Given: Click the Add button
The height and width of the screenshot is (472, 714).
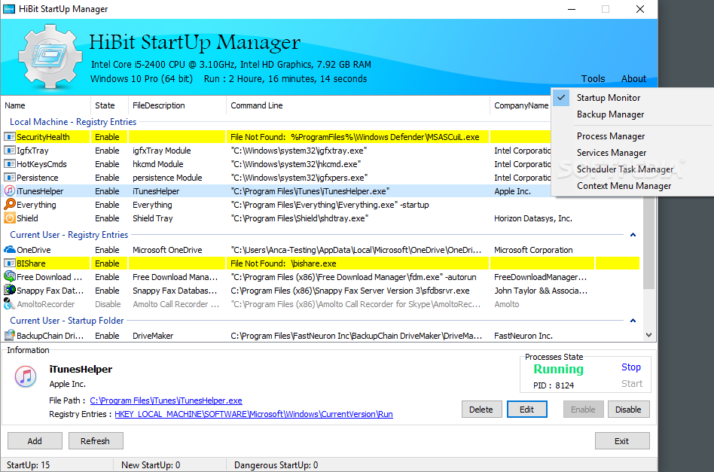Looking at the screenshot, I should tap(35, 440).
